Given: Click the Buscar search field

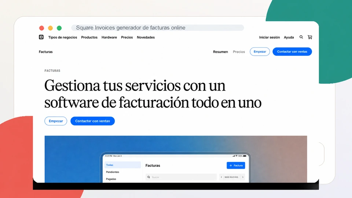Looking at the screenshot, I should pos(181,177).
